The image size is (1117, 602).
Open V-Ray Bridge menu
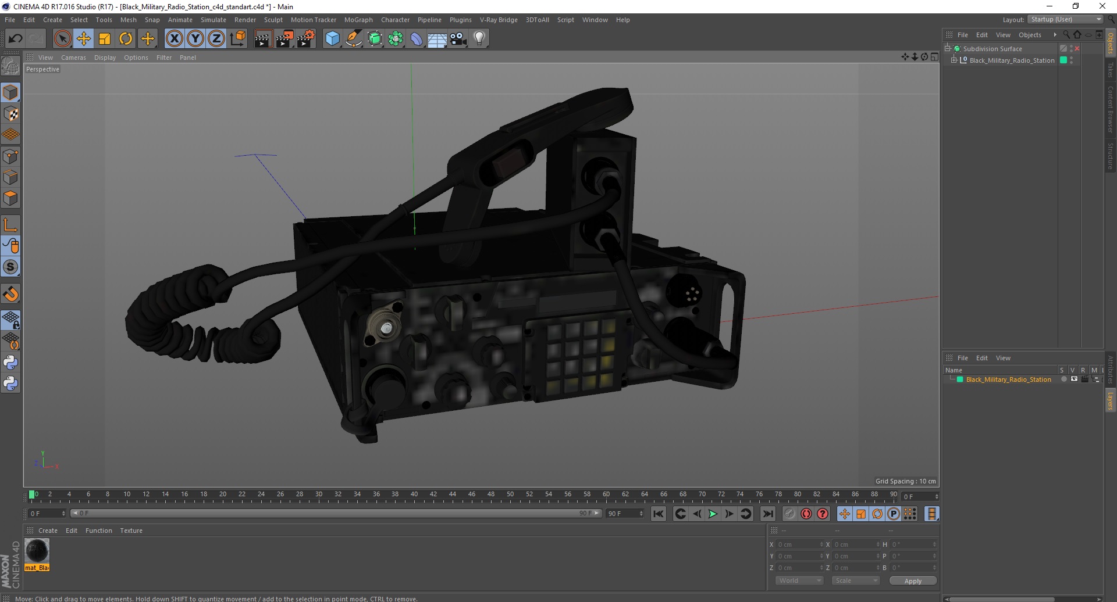point(499,20)
